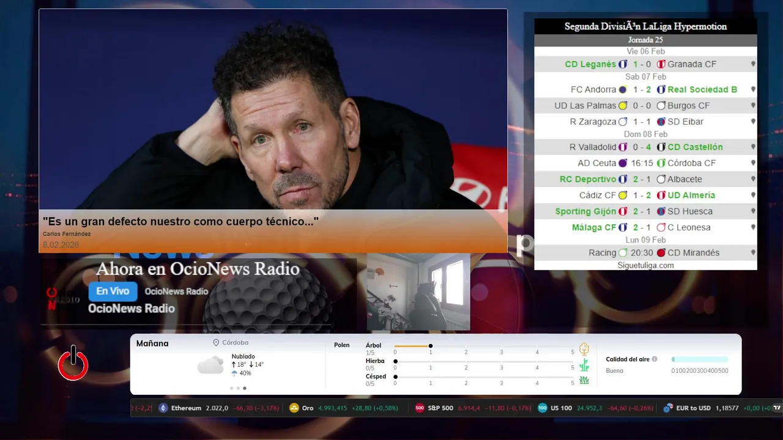Click the Césped grass pollen icon
This screenshot has height=440, width=783.
pos(584,380)
